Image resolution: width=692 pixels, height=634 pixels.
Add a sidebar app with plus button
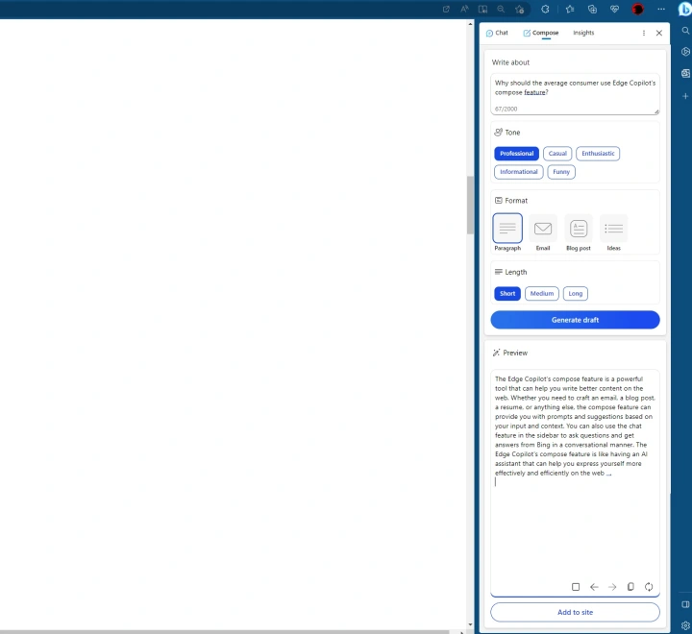tap(685, 96)
